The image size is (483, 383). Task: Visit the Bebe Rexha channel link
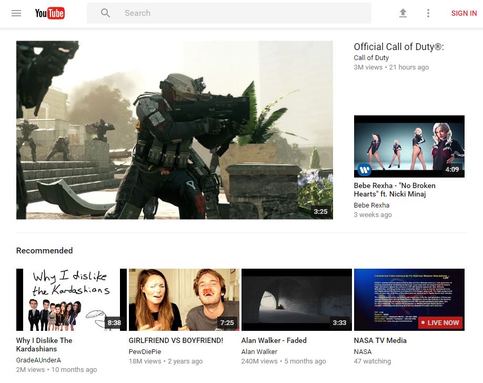371,205
